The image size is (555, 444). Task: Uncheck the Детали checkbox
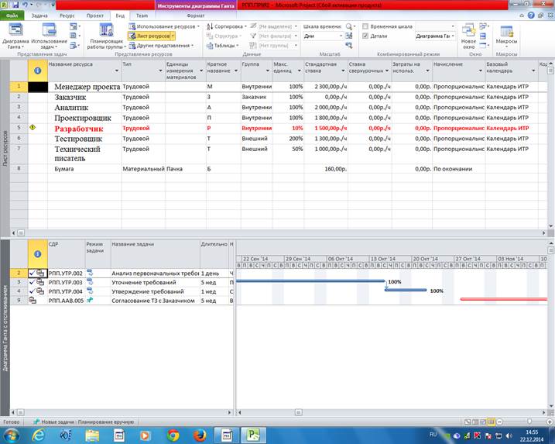tap(365, 36)
